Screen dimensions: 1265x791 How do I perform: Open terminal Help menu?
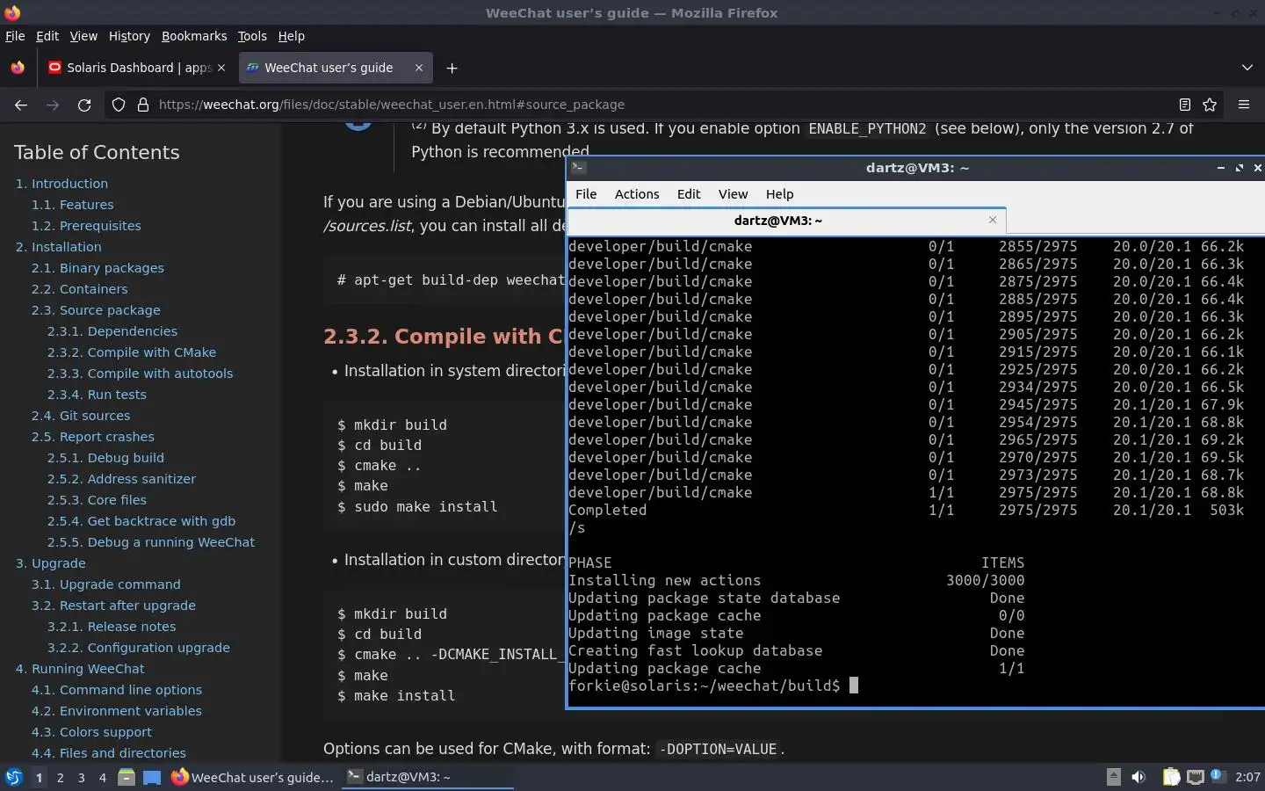tap(779, 194)
